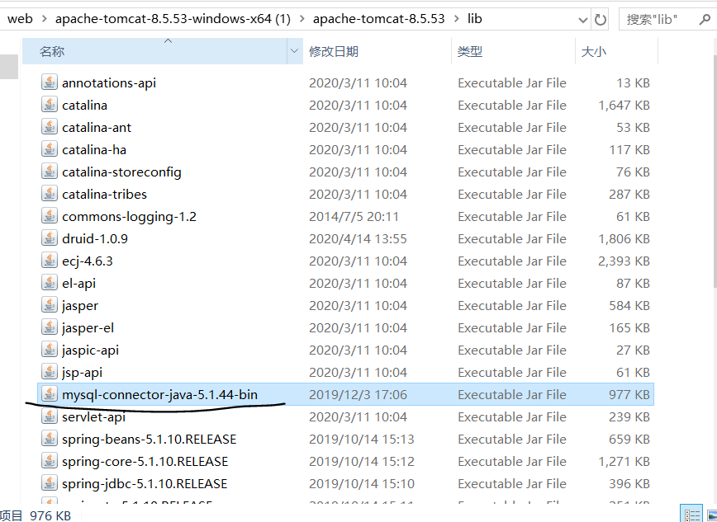This screenshot has height=522, width=717.
Task: Click the jar icon beside spring-jdbc-5.1.10.RELEASE
Action: [x=50, y=483]
